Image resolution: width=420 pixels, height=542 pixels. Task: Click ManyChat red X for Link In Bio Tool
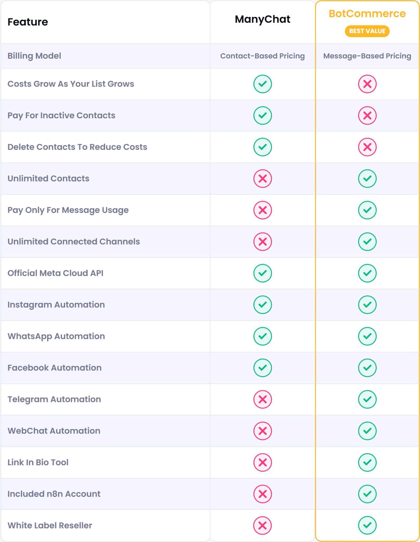point(262,462)
